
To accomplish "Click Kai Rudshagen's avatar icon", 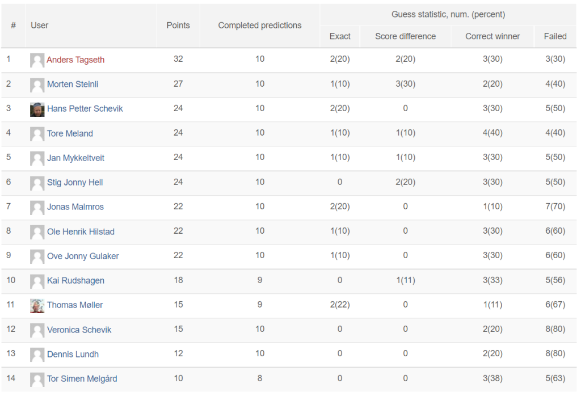I will click(37, 281).
